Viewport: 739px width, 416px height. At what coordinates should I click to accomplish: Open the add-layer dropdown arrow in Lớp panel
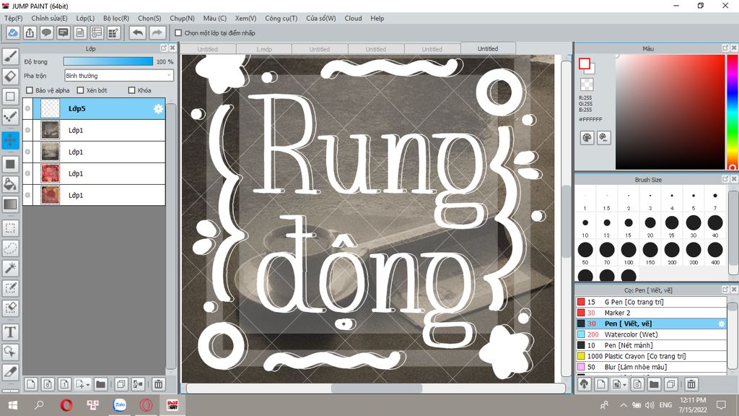pos(87,385)
